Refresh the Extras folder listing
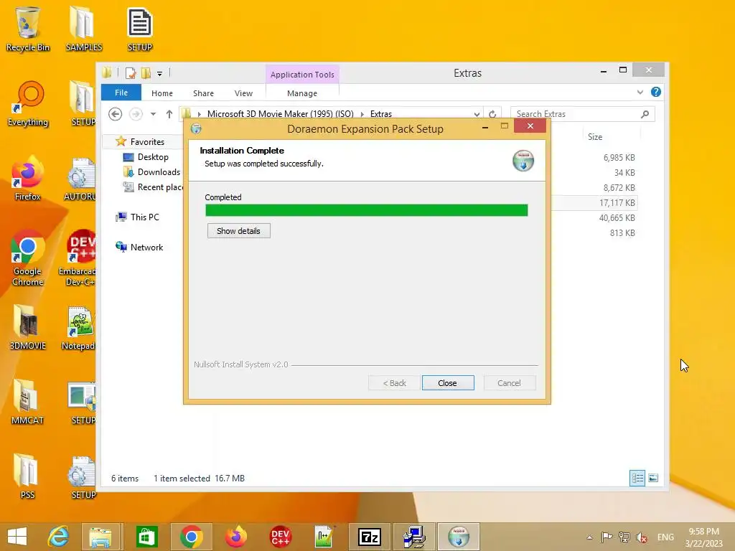Image resolution: width=735 pixels, height=551 pixels. click(x=492, y=114)
